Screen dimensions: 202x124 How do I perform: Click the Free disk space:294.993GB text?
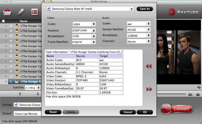pos(63,97)
